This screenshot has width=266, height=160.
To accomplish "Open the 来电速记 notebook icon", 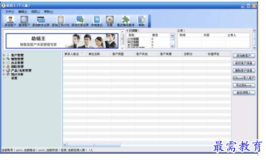I will click(97, 21).
